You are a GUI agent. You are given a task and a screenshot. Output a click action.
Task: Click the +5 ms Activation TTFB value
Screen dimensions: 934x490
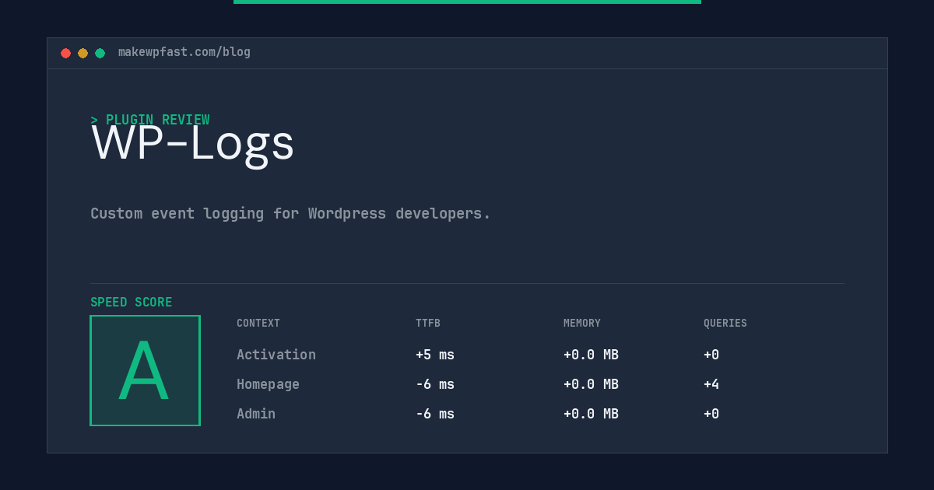tap(435, 355)
